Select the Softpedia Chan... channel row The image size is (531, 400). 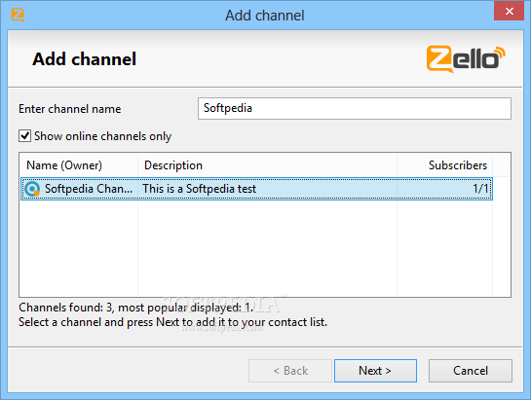click(256, 189)
